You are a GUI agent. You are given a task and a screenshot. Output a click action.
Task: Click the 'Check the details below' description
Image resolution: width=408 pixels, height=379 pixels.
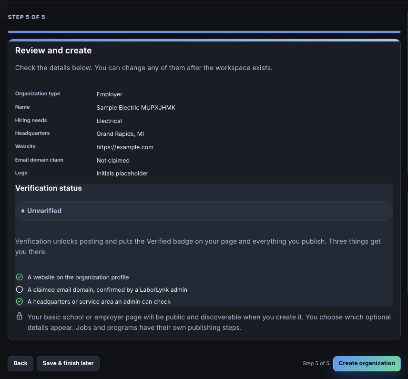tap(143, 68)
